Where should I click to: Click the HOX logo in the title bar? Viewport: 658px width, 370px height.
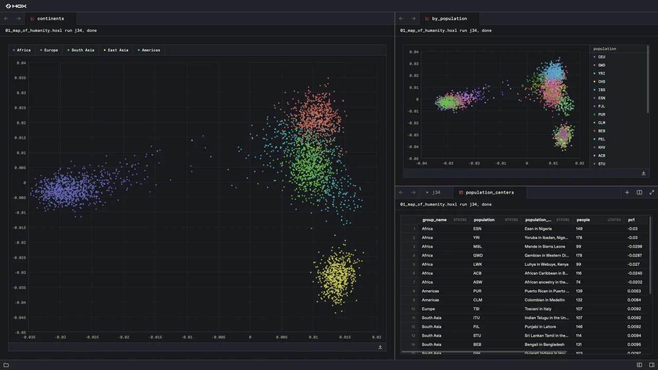(15, 6)
